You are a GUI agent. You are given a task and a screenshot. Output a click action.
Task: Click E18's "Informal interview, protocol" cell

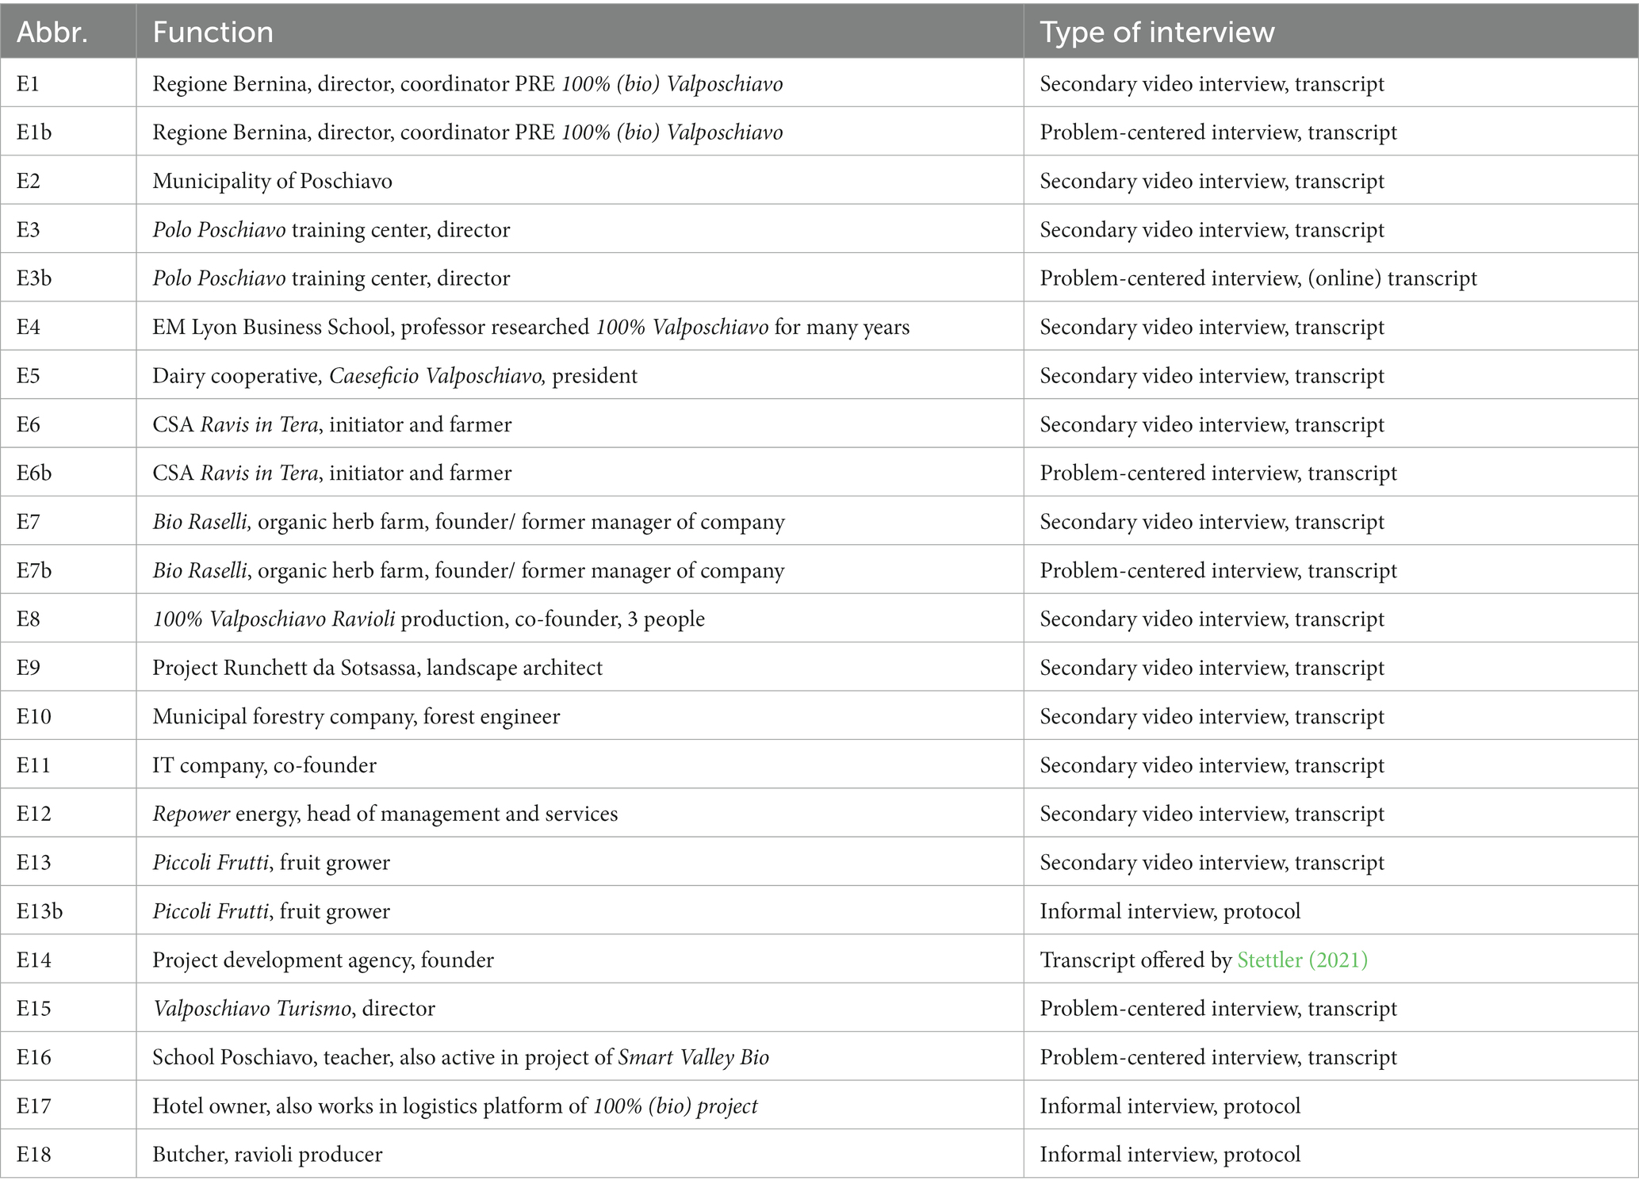pyautogui.click(x=1331, y=1154)
